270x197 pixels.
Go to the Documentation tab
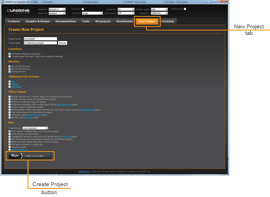66,21
